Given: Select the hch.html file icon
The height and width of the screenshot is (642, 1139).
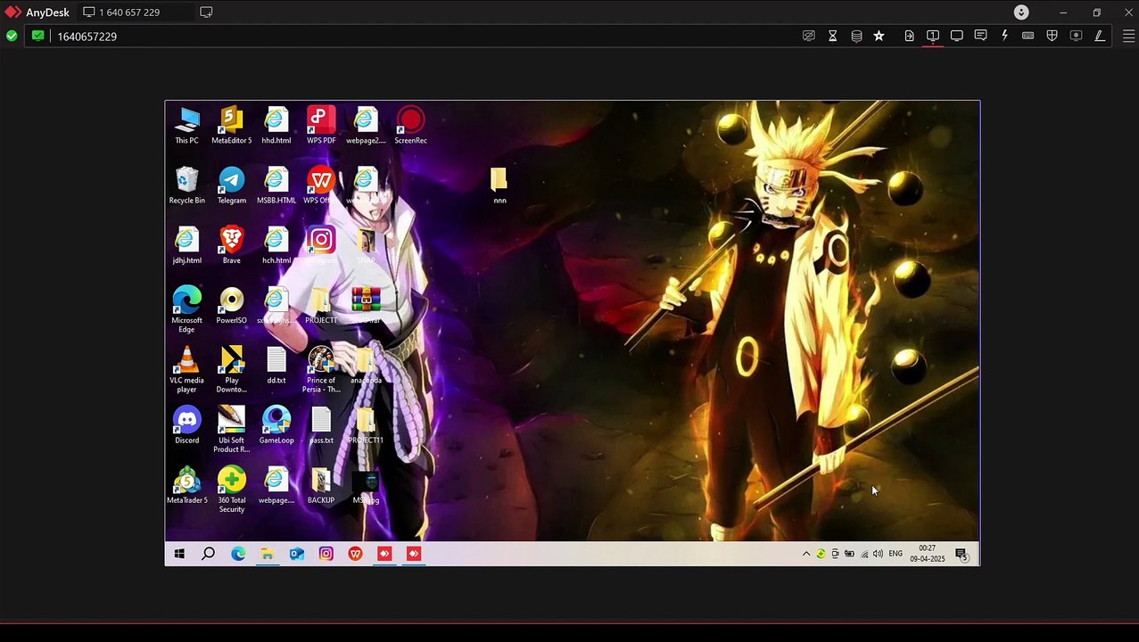Looking at the screenshot, I should coord(276,245).
